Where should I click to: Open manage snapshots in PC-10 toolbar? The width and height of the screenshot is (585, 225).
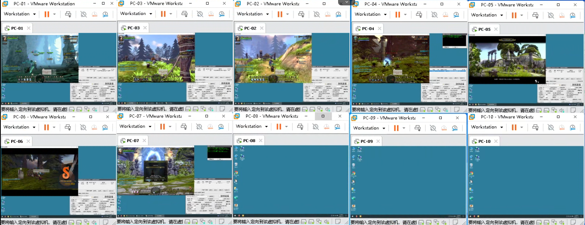click(x=571, y=127)
